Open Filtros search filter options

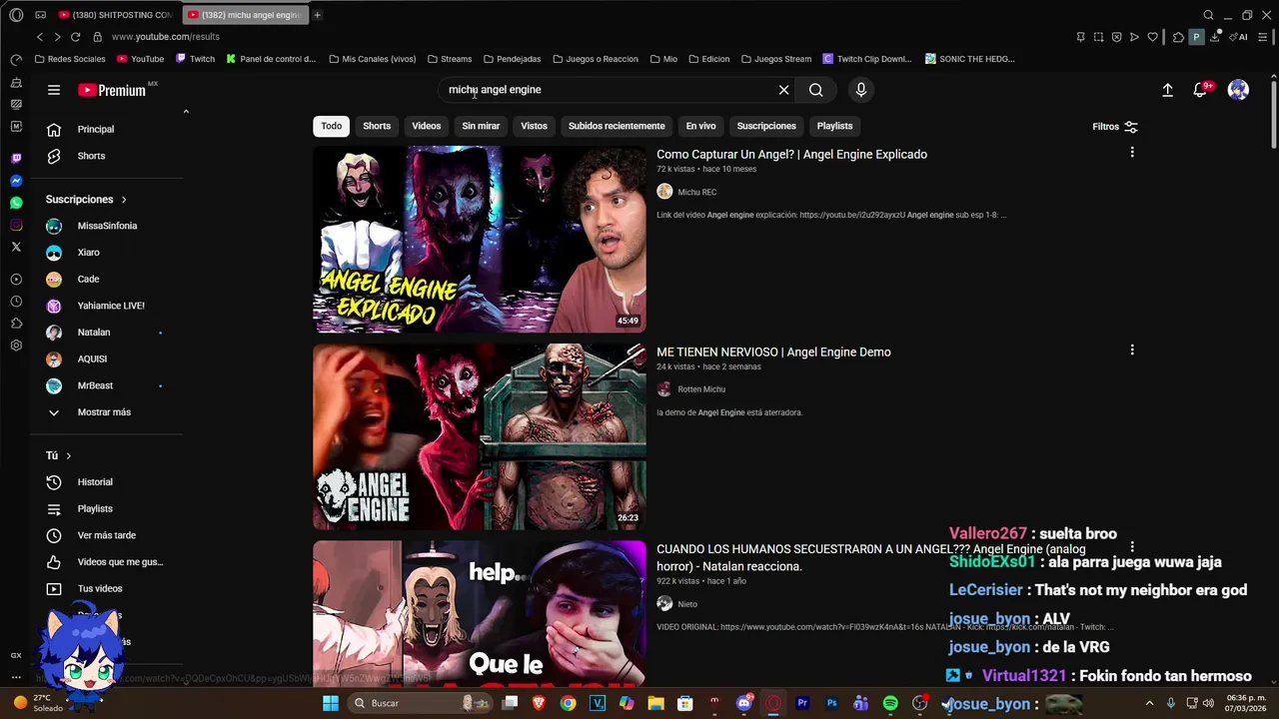[x=1115, y=127]
